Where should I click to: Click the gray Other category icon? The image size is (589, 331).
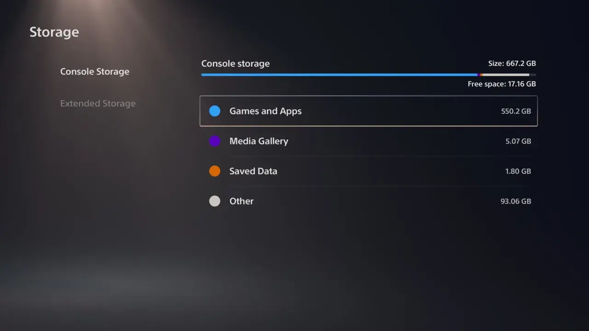(214, 201)
